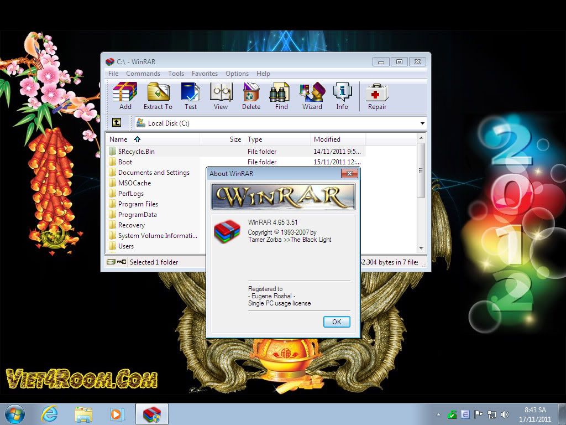Open the Tools menu
This screenshot has width=566, height=425.
[x=176, y=74]
